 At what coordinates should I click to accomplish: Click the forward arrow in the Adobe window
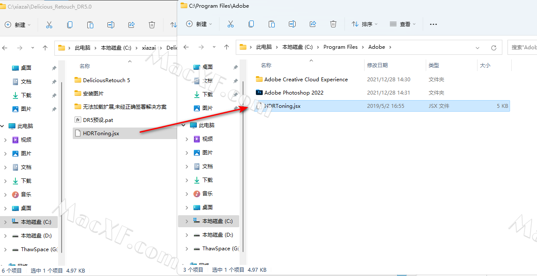[x=201, y=47]
